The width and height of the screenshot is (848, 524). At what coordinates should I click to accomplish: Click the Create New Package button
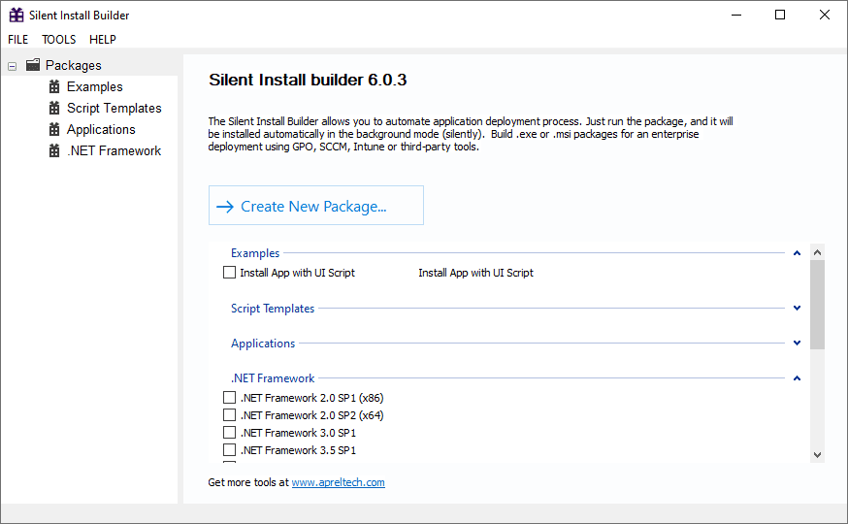pos(315,206)
